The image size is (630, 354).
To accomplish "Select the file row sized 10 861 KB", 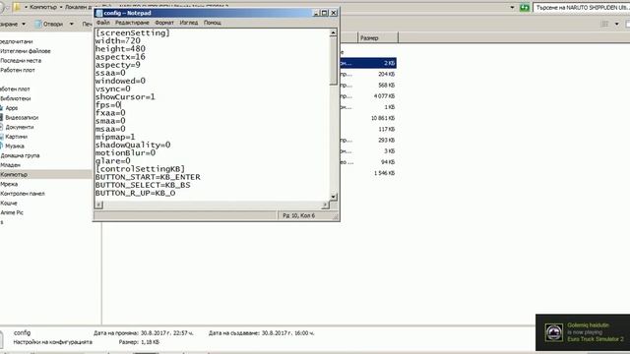I will pos(368,118).
